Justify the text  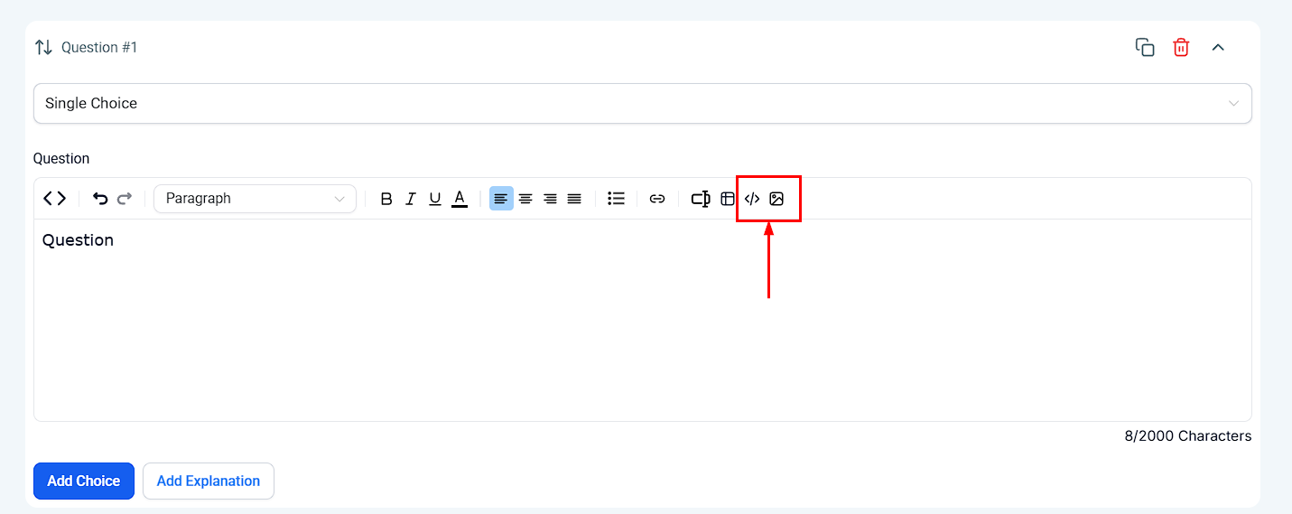(x=574, y=199)
